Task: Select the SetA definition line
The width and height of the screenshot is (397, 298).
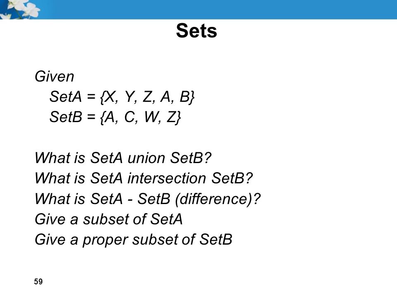Action: tap(122, 96)
